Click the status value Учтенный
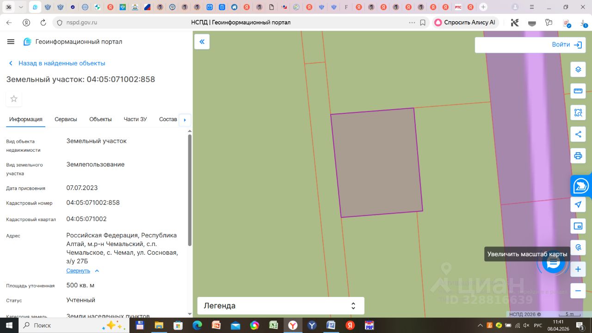 click(x=81, y=300)
